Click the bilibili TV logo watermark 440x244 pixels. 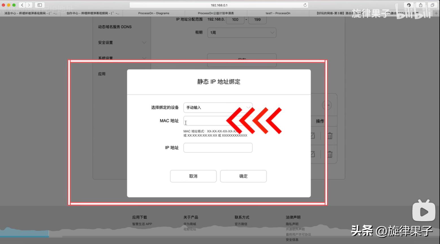click(424, 211)
